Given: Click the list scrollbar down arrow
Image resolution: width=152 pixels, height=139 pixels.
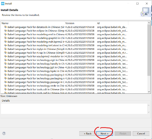Looking at the screenshot, I should [149, 92].
